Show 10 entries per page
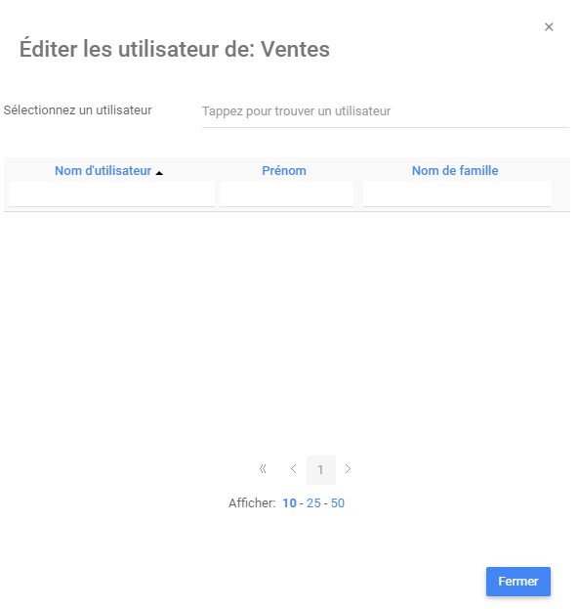 (289, 503)
